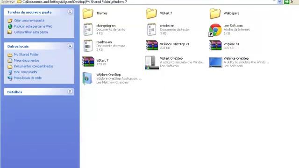Click the credits-en file name
Image resolution: width=299 pixels, height=168 pixels.
[167, 26]
